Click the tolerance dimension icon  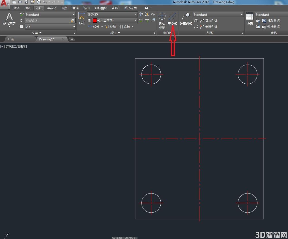(x=147, y=14)
